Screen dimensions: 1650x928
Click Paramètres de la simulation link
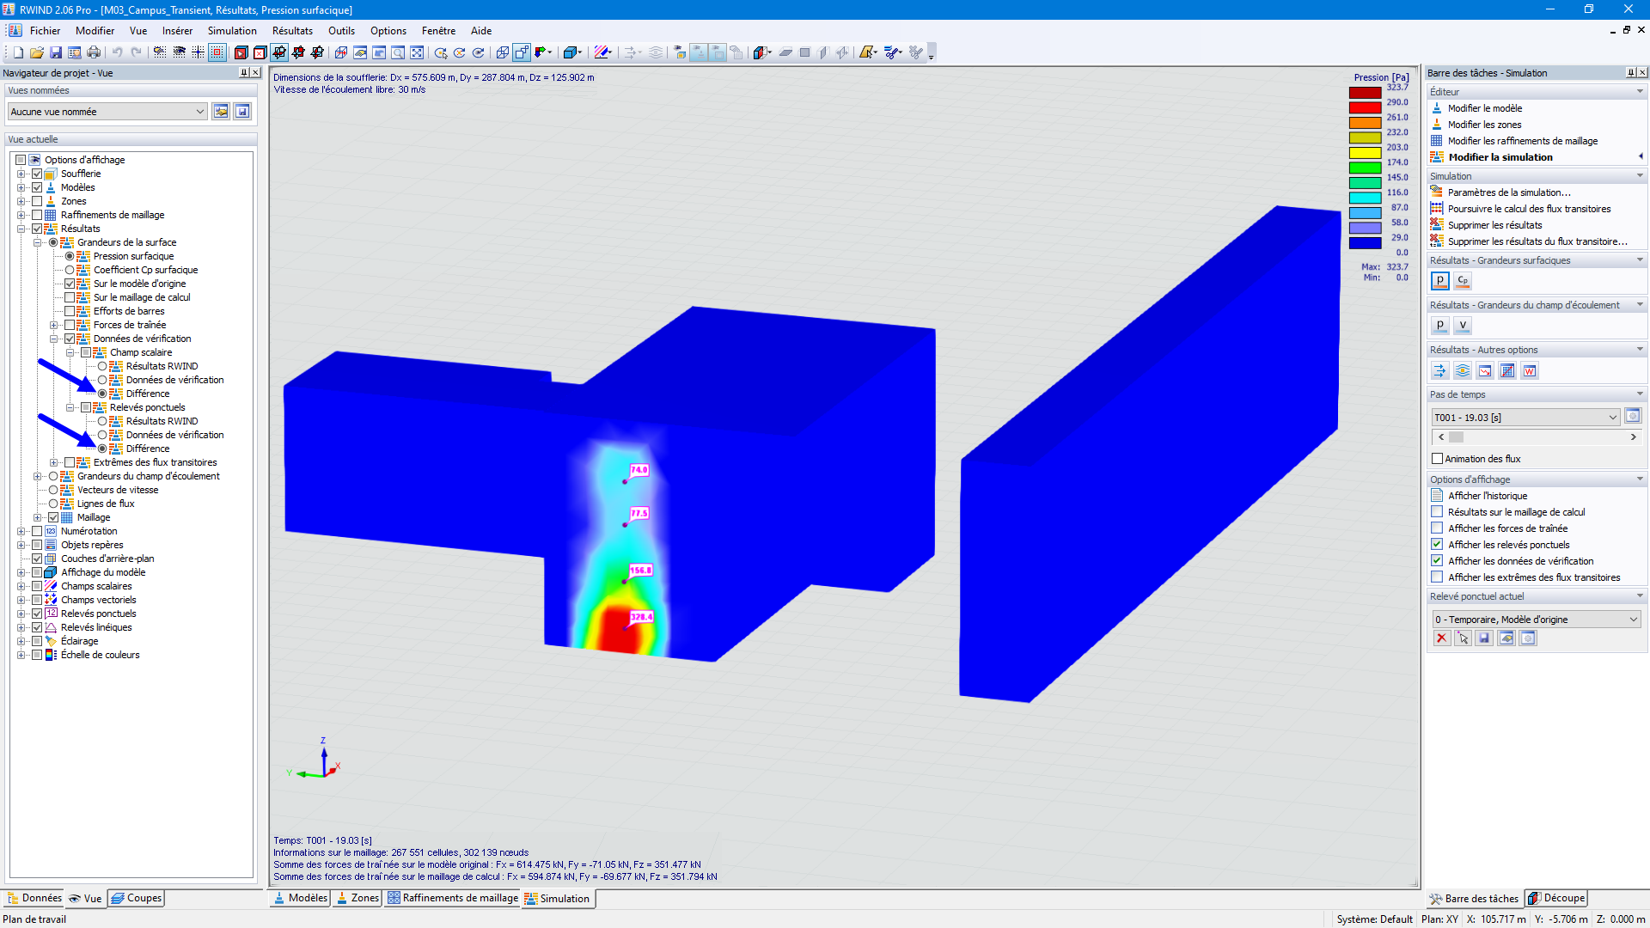pos(1508,192)
